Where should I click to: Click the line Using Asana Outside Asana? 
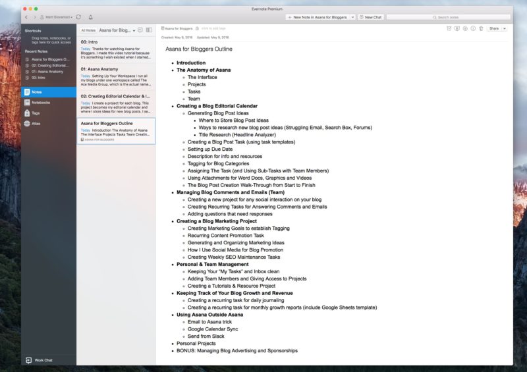(x=209, y=315)
